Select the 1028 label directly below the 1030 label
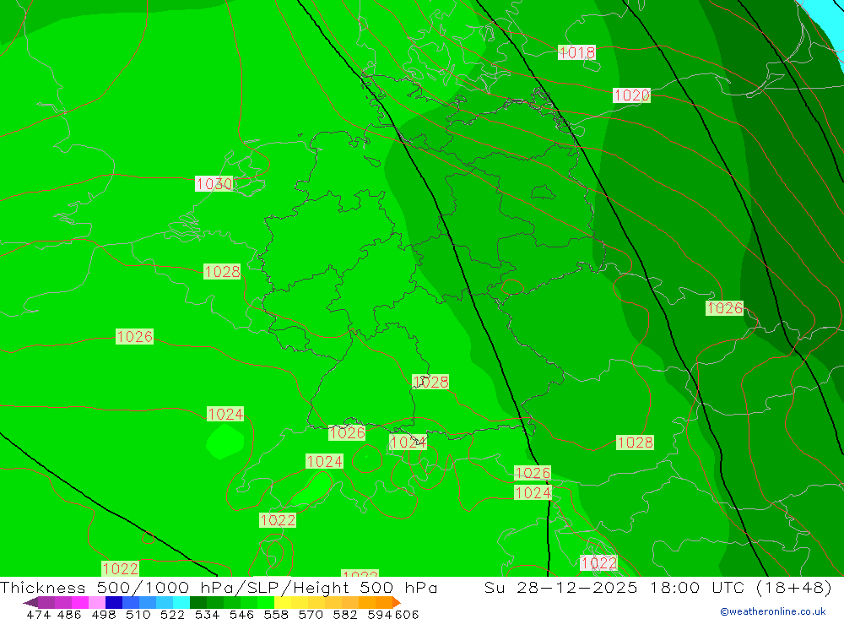 (222, 272)
